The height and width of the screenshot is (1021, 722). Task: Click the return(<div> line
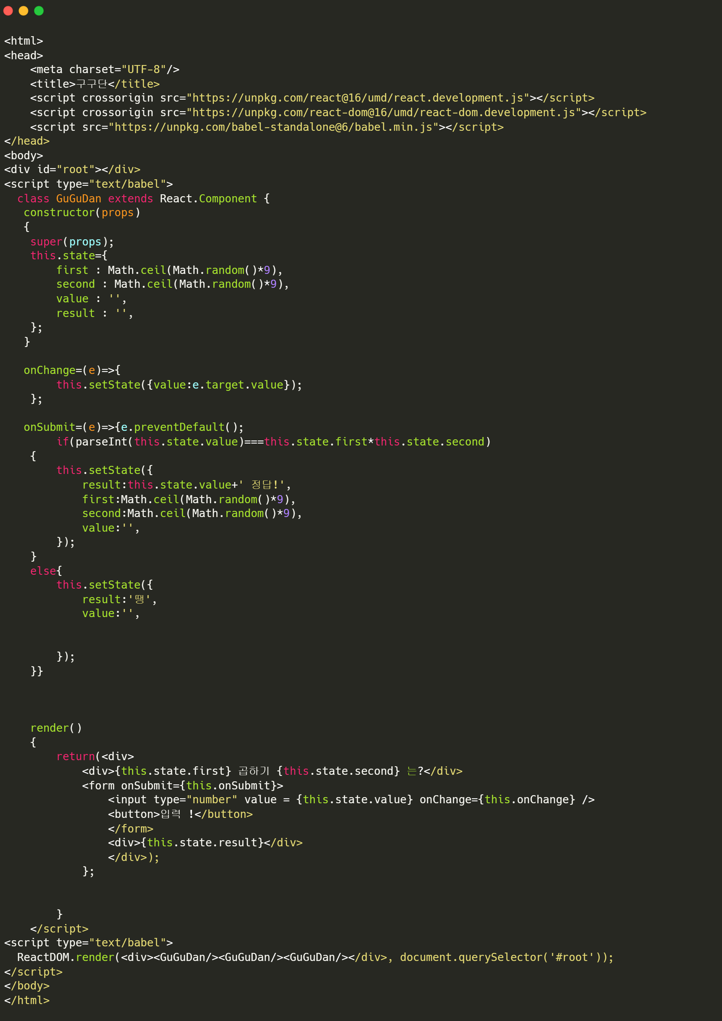95,756
